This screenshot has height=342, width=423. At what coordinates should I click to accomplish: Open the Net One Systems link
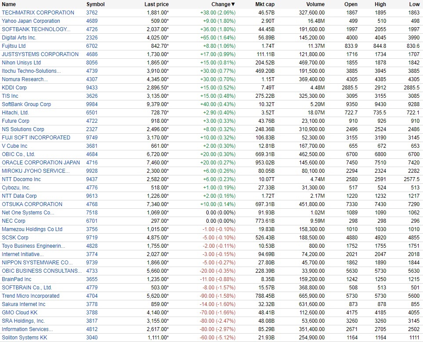pyautogui.click(x=28, y=213)
